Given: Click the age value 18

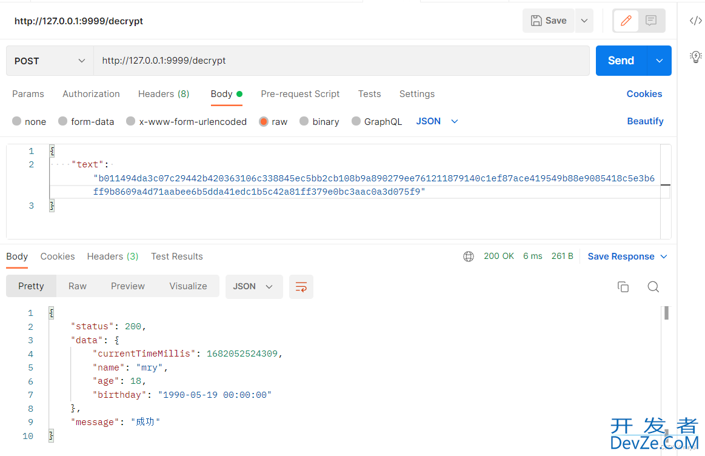Looking at the screenshot, I should coord(136,381).
